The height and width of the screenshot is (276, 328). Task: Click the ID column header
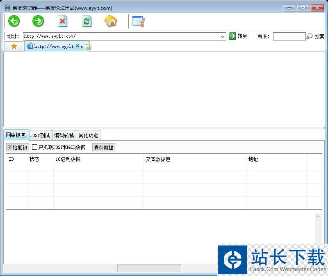[16, 159]
